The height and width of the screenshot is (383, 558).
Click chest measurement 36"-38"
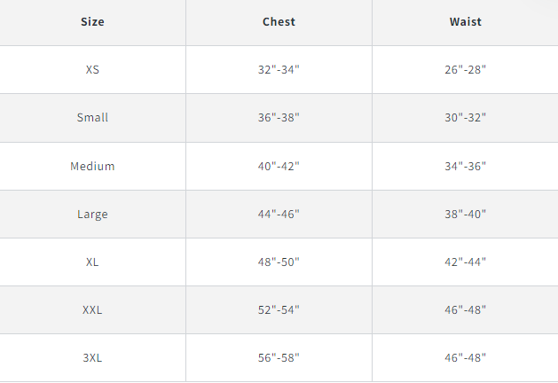click(279, 117)
